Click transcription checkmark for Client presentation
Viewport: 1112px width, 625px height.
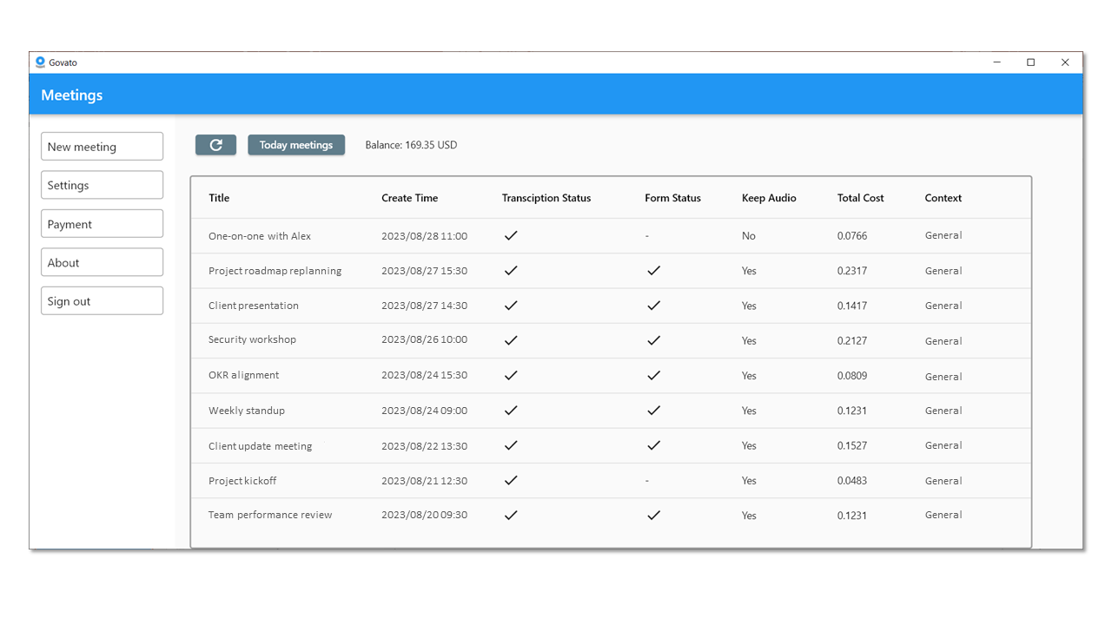(511, 305)
